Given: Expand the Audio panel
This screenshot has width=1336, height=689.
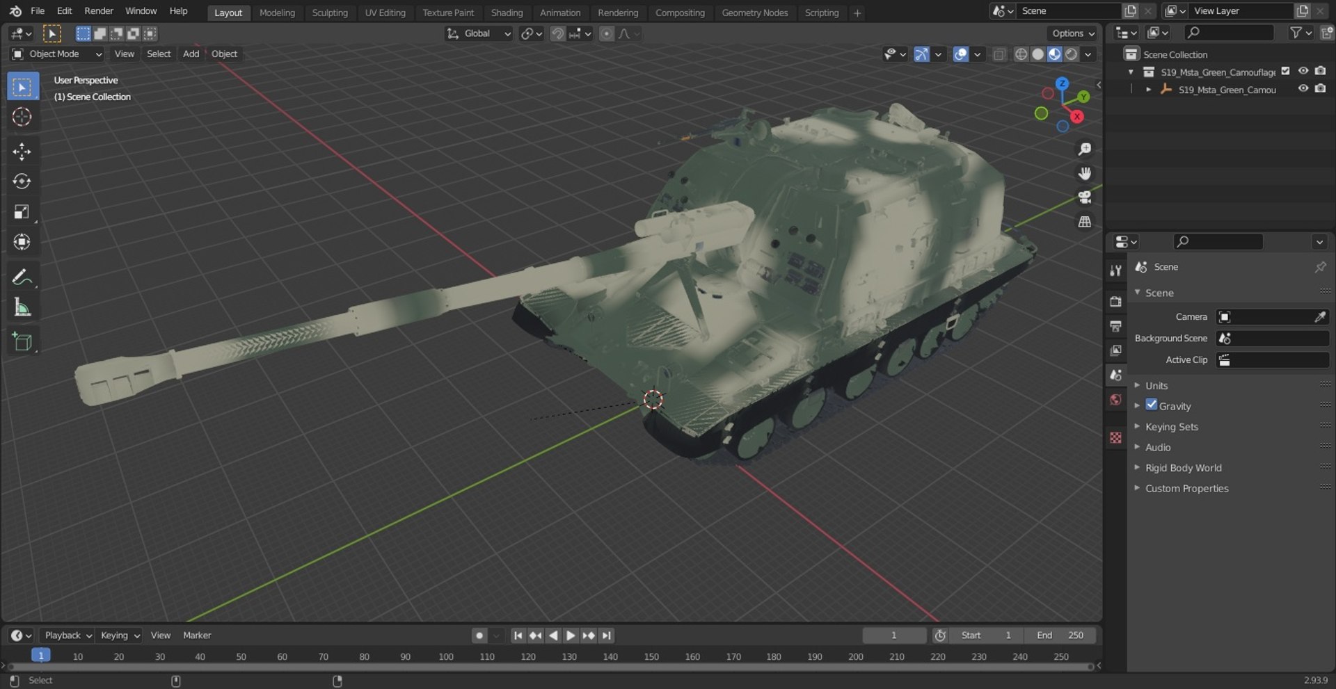Looking at the screenshot, I should coord(1157,447).
